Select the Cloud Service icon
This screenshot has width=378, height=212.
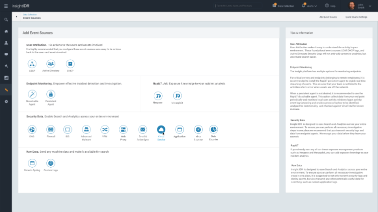[x=161, y=129]
